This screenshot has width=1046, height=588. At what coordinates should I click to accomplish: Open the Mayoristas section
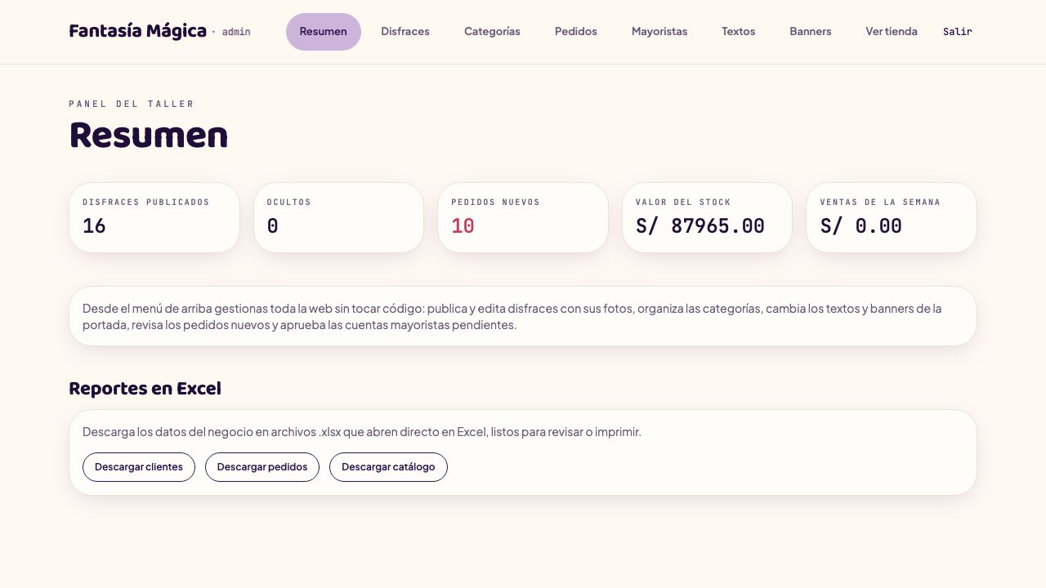point(659,32)
